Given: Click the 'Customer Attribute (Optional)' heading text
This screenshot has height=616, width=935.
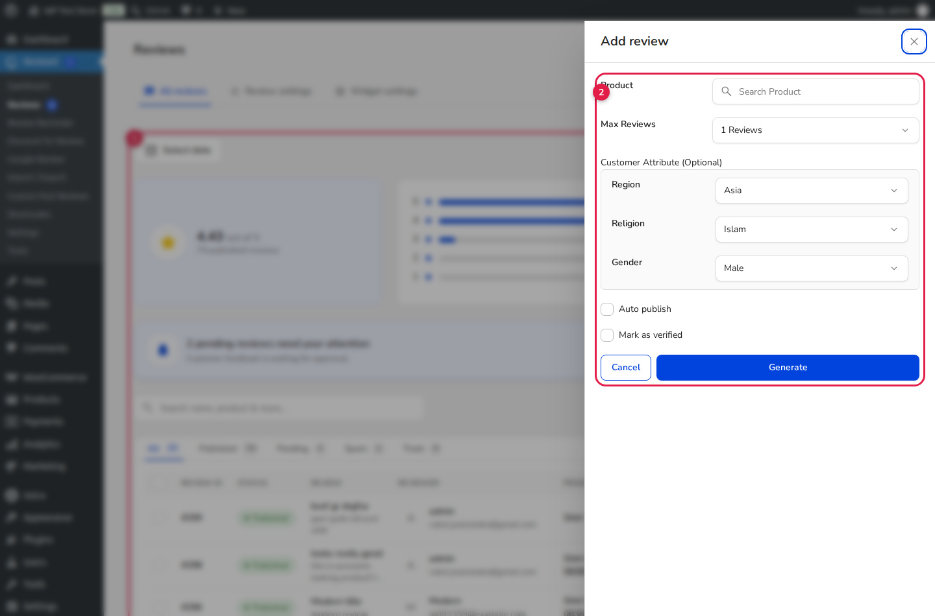Looking at the screenshot, I should click(x=661, y=163).
